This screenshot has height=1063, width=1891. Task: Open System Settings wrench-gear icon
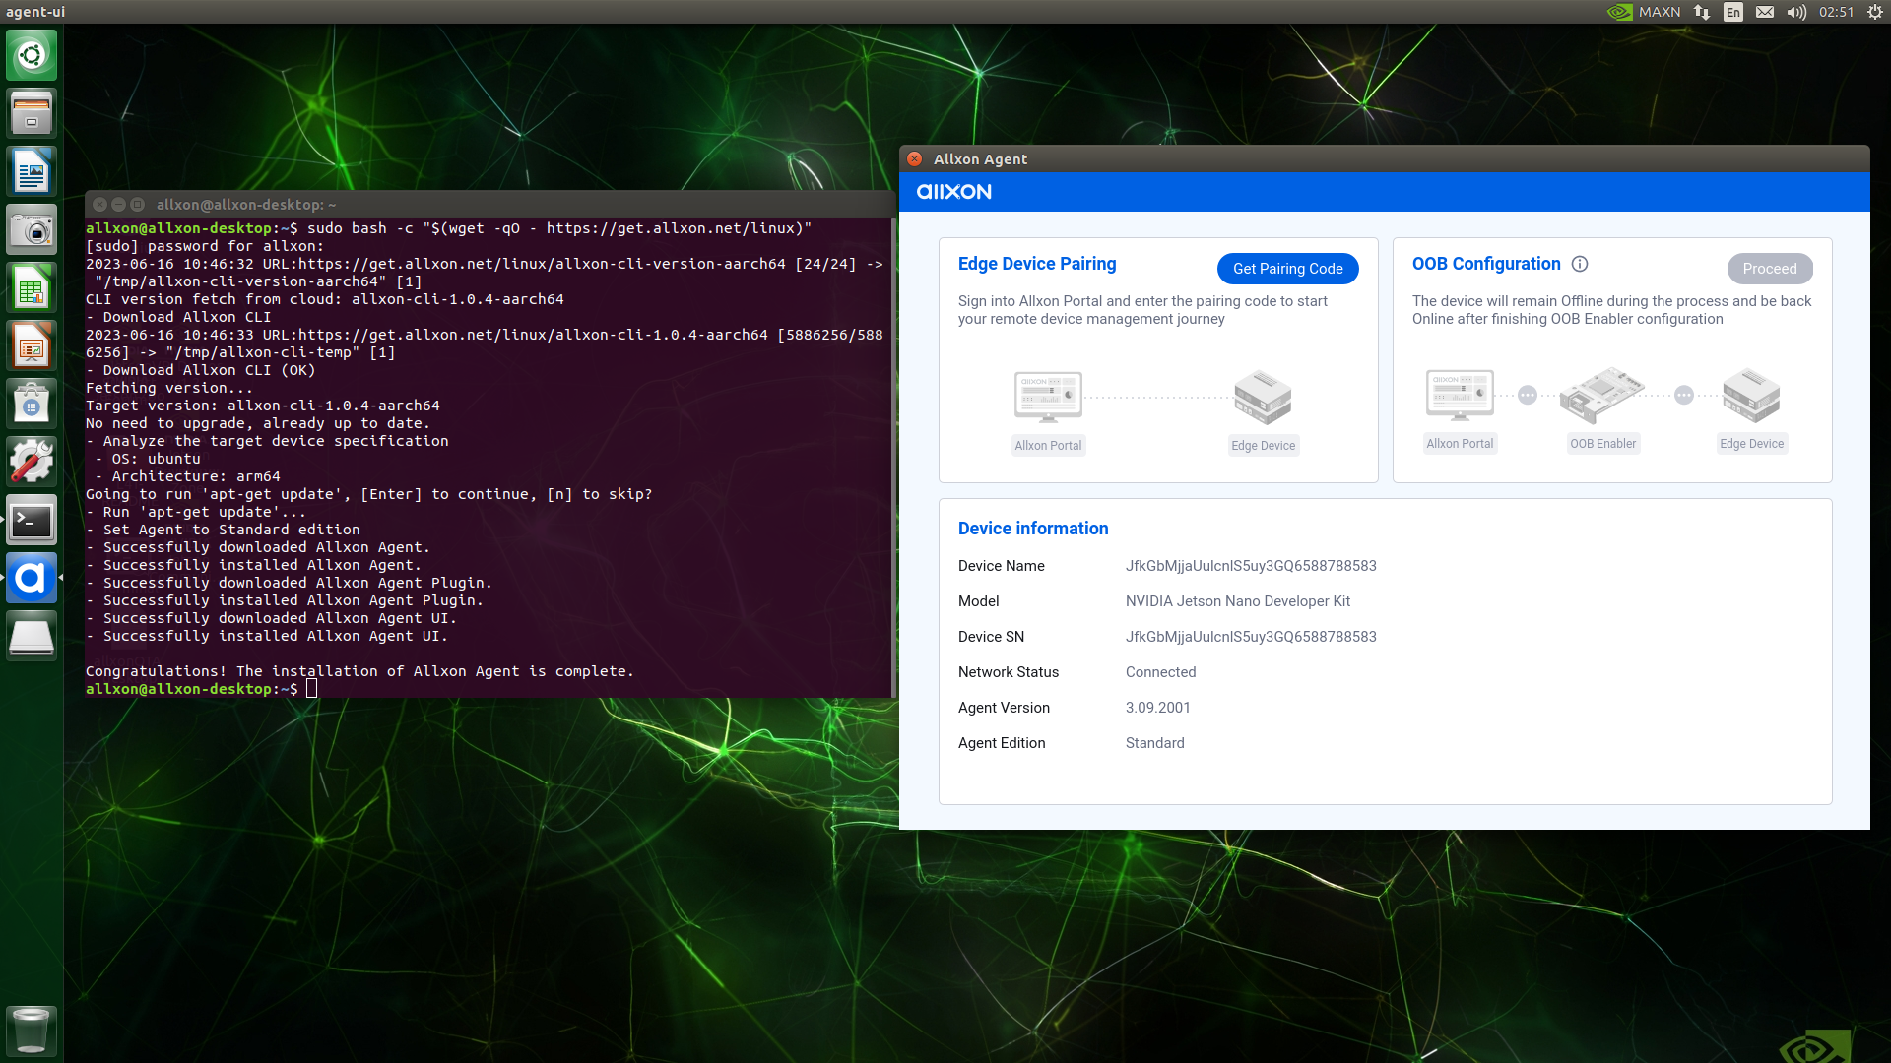click(32, 462)
